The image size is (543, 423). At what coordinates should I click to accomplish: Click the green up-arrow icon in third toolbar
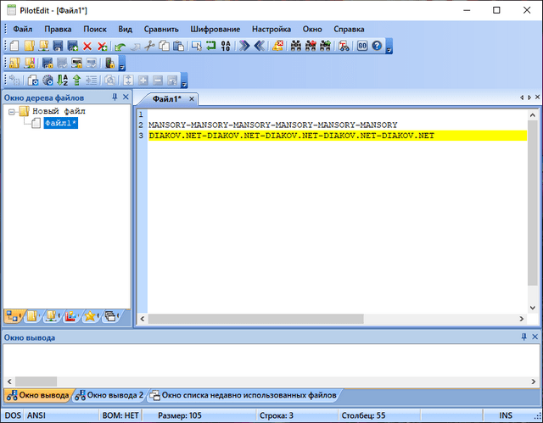point(76,81)
